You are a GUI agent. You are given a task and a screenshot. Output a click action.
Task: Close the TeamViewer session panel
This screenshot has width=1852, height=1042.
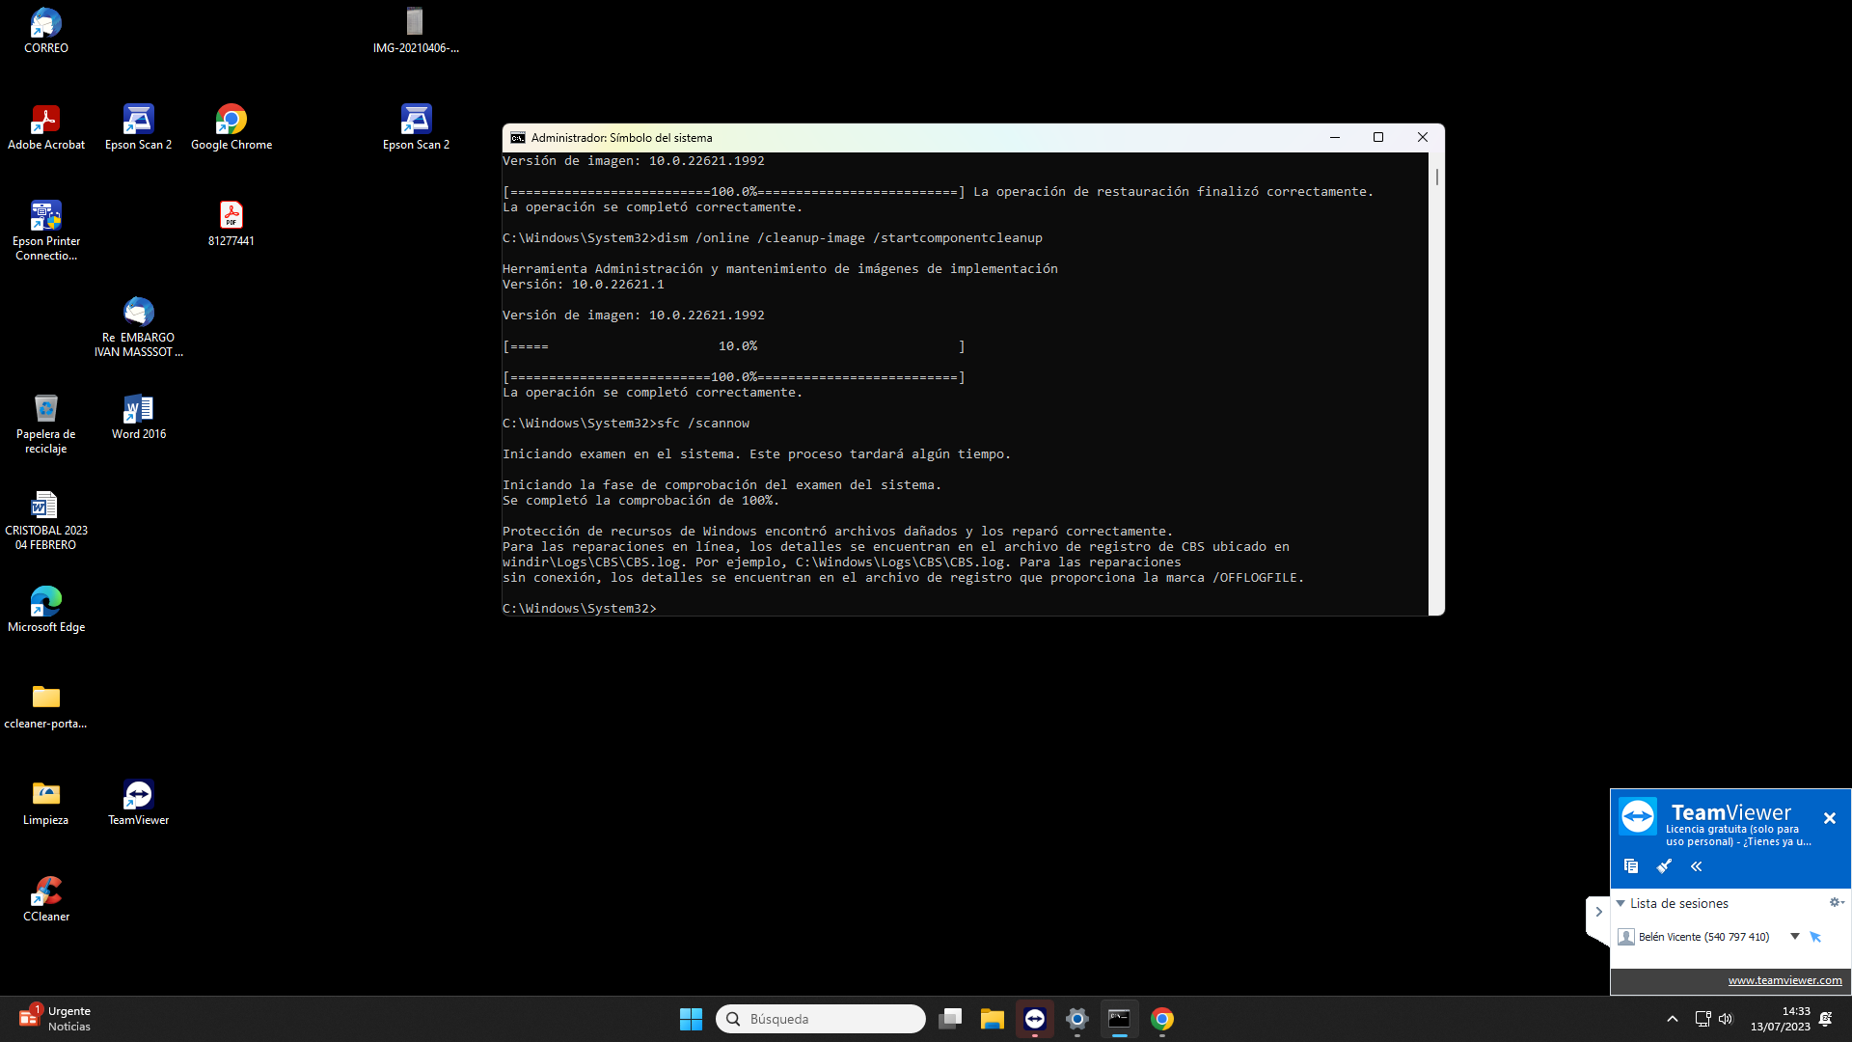(1830, 818)
